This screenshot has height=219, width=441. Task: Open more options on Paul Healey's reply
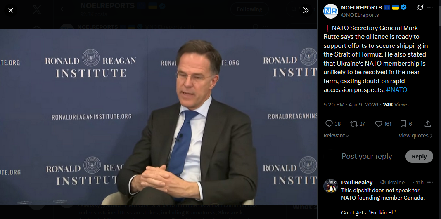point(430,182)
